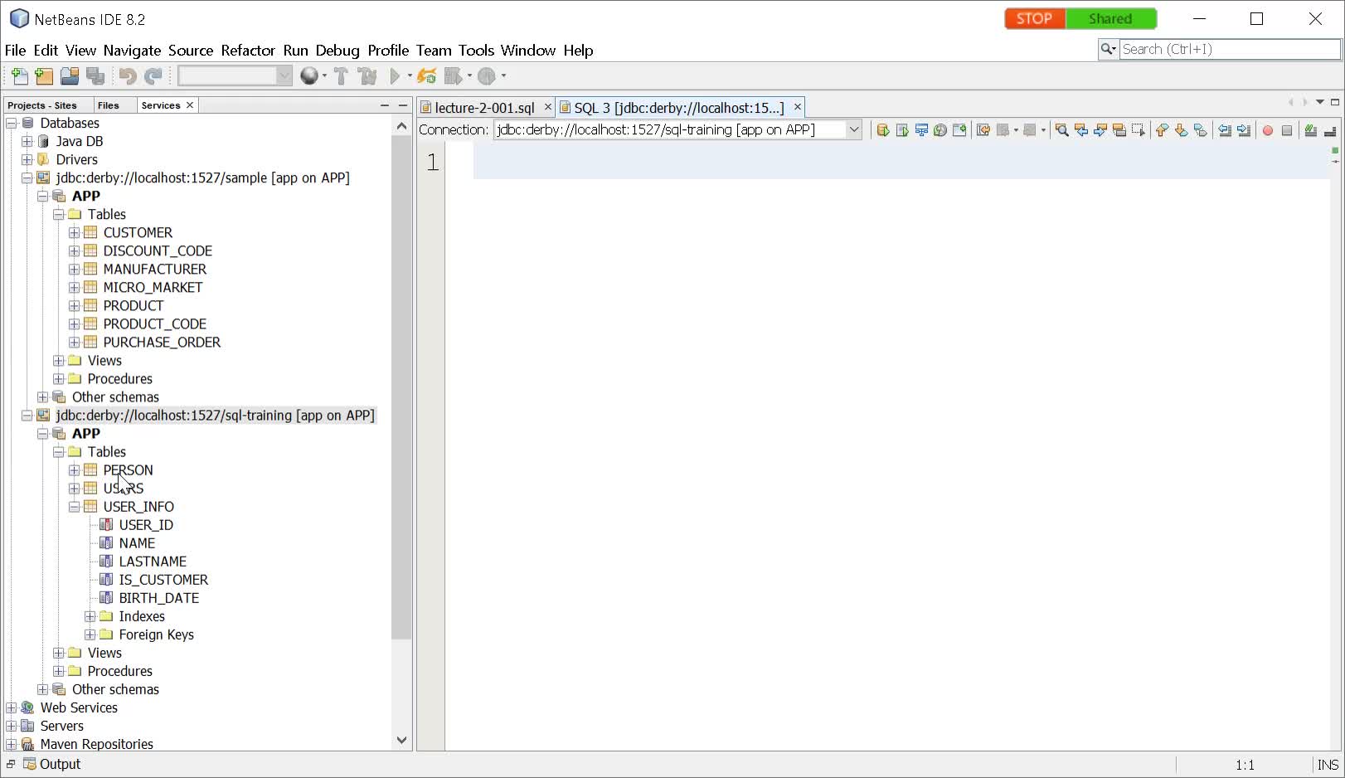Click the Build Project hammer icon
Screen dimensions: 1345x778
[341, 76]
